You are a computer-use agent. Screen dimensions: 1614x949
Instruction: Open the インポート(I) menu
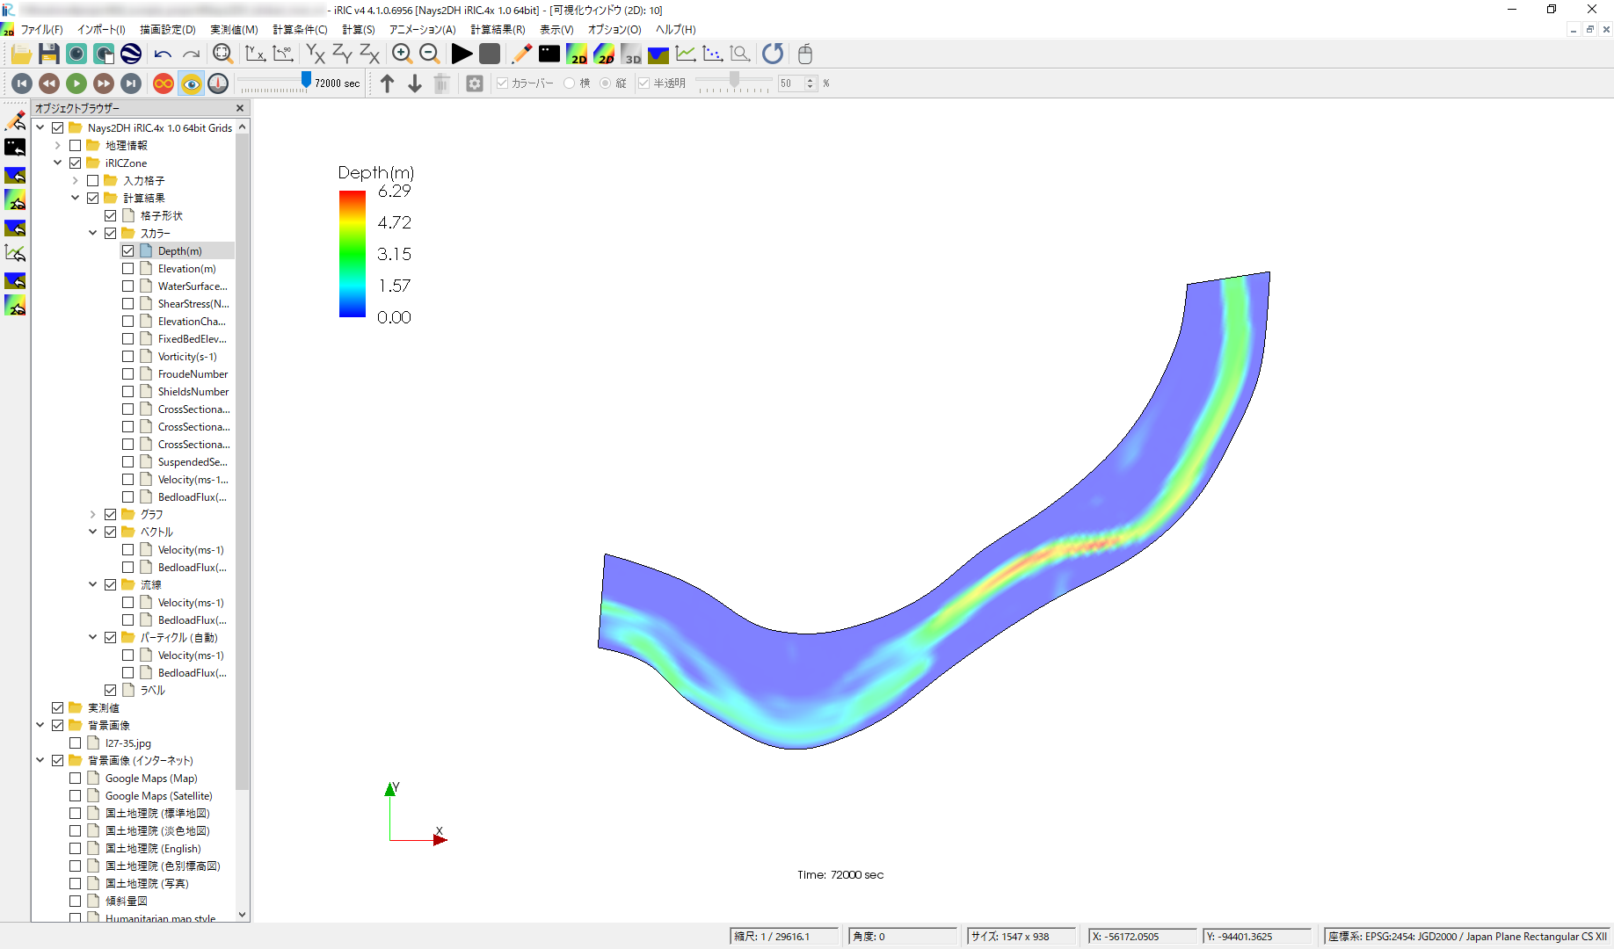(101, 30)
